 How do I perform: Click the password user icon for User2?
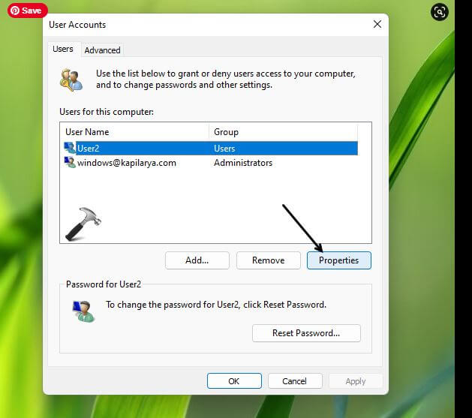[82, 311]
